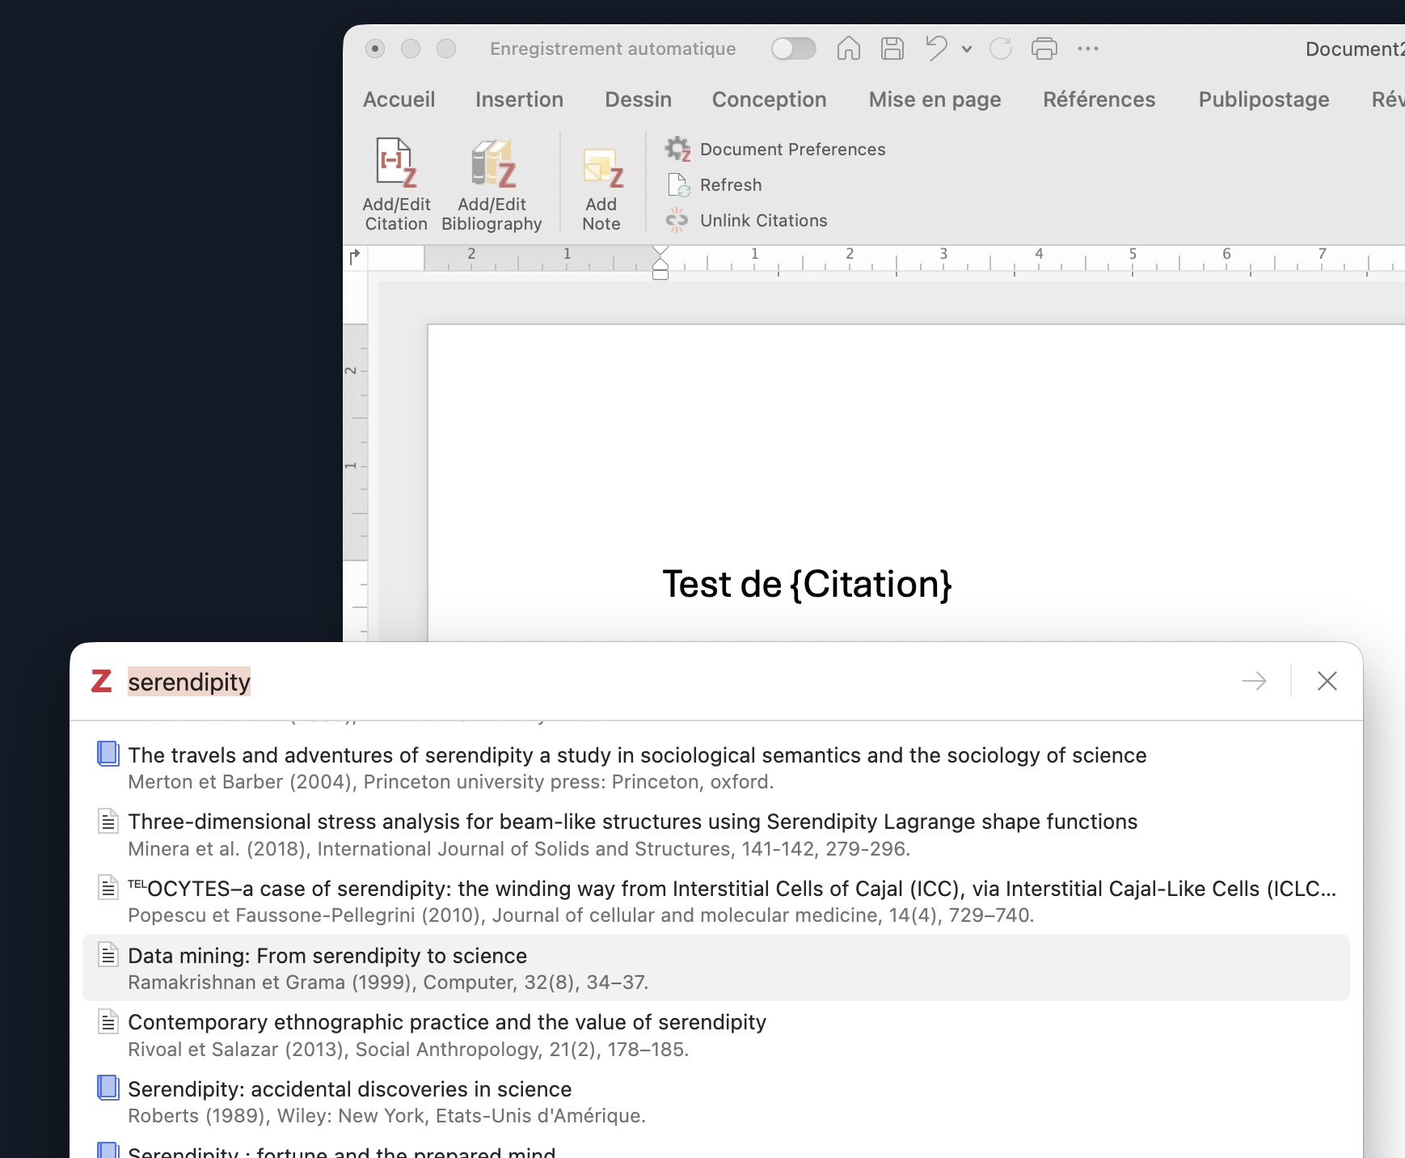This screenshot has height=1158, width=1405.
Task: Open the ellipsis overflow menu in the title bar
Action: pyautogui.click(x=1087, y=49)
